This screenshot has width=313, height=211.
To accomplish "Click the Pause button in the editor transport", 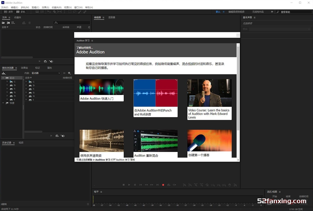I will pos(135,185).
